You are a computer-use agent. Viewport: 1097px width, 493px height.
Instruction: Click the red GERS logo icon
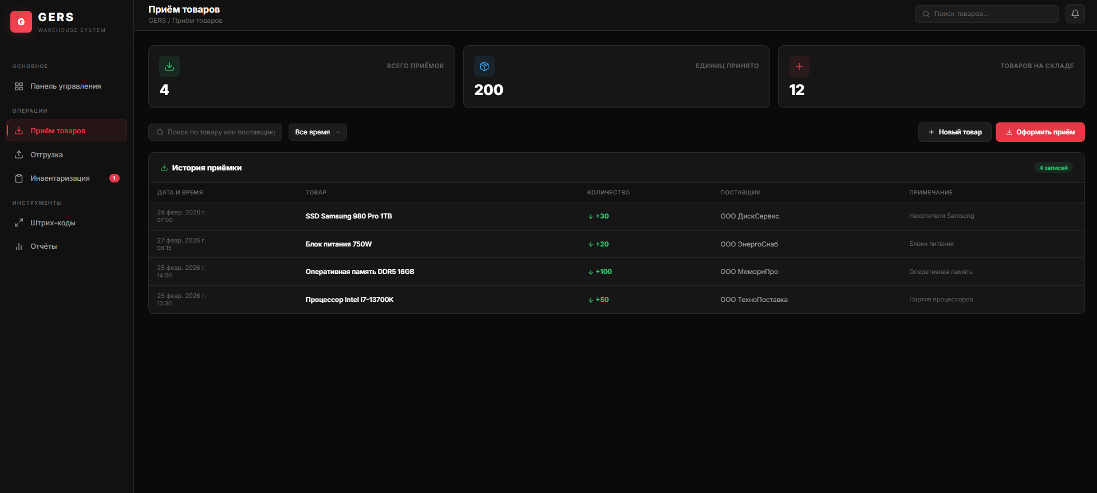tap(21, 22)
